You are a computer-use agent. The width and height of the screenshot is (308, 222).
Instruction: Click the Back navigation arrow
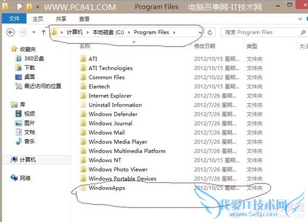tap(11, 32)
